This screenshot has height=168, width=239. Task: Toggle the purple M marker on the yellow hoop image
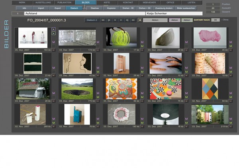[142, 42]
